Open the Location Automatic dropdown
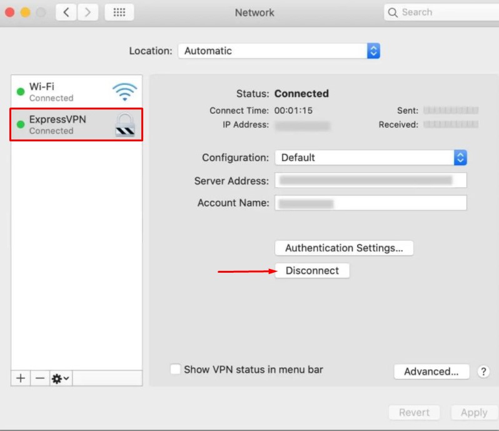Screen dimensions: 499x431 pos(279,51)
